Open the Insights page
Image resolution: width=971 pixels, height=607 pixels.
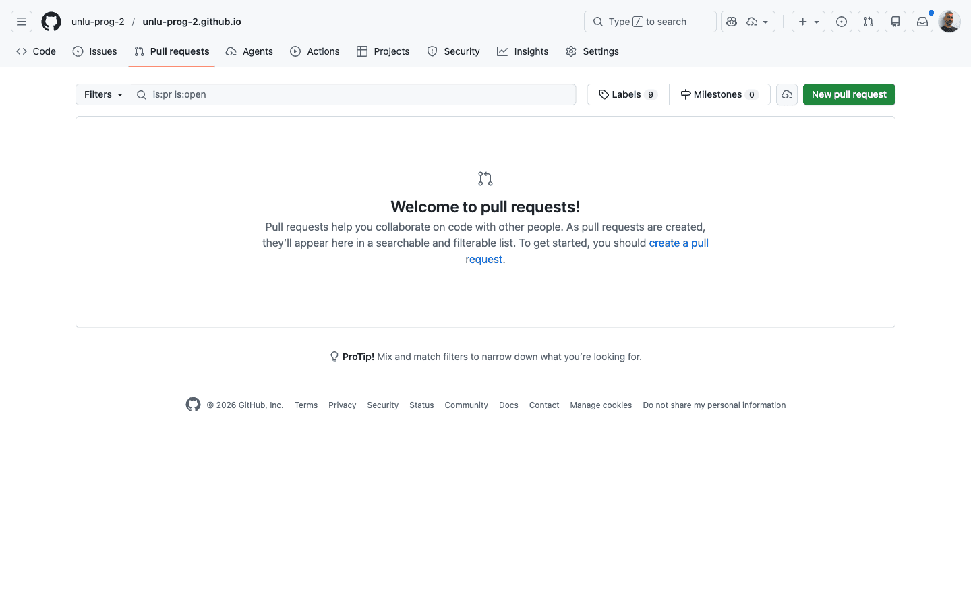523,51
